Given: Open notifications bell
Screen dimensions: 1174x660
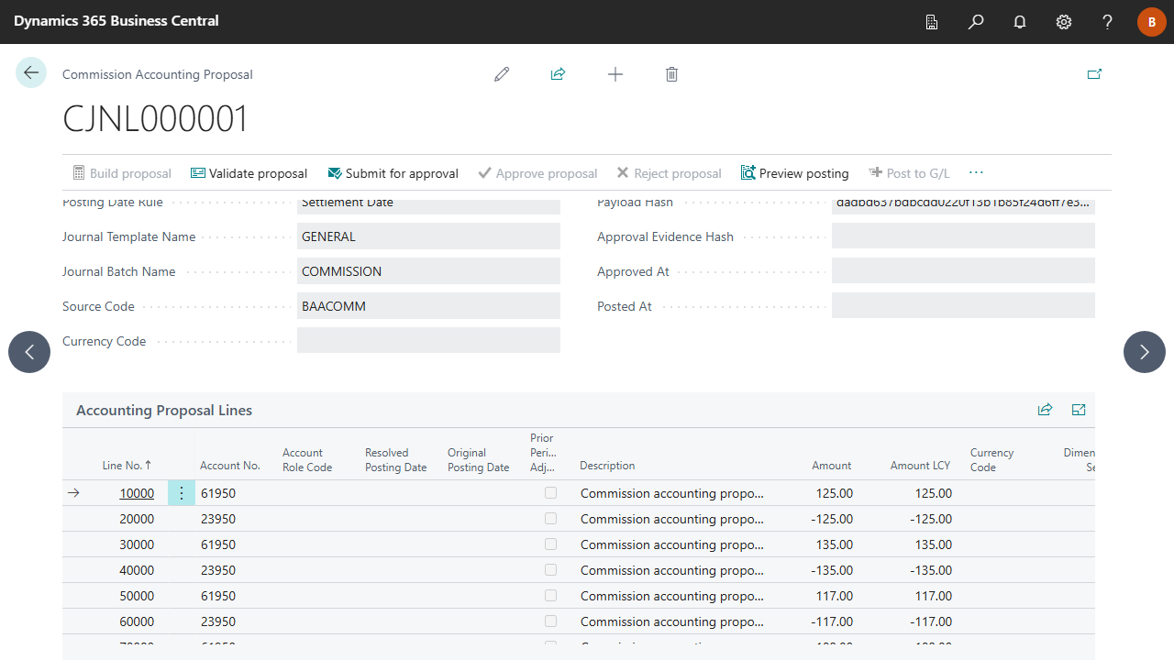Looking at the screenshot, I should pyautogui.click(x=1020, y=22).
